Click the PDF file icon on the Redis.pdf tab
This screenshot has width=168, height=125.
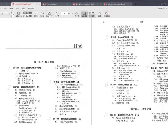[x=44, y=4]
